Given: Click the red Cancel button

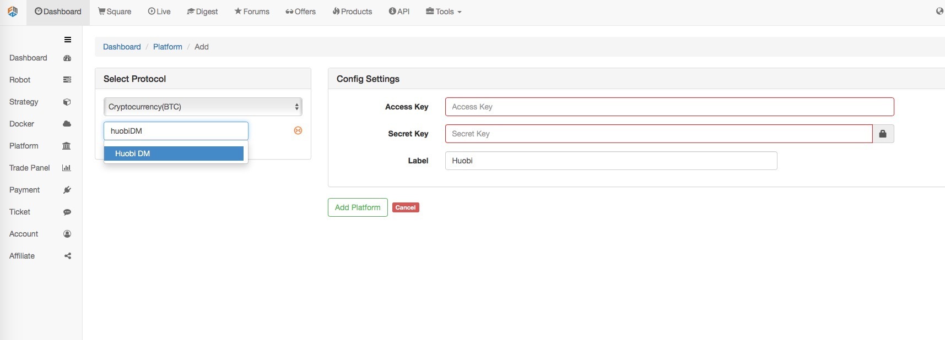Looking at the screenshot, I should click(406, 207).
